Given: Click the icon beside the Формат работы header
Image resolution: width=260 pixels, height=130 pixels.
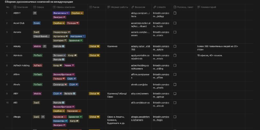Looking at the screenshot, I should tap(109, 7).
